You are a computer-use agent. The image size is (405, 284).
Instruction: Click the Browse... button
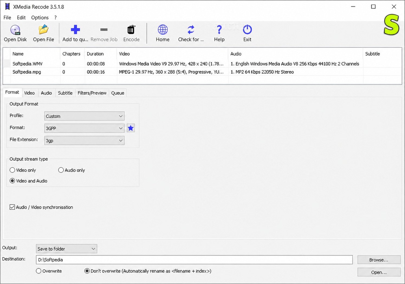click(x=379, y=260)
